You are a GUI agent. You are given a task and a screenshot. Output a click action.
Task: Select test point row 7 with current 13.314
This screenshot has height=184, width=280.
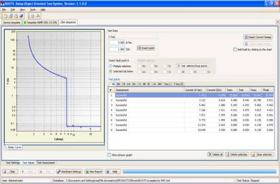coord(191,125)
